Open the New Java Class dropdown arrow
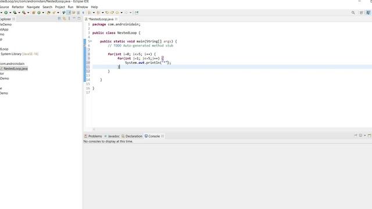This screenshot has height=209, width=372. [43, 13]
